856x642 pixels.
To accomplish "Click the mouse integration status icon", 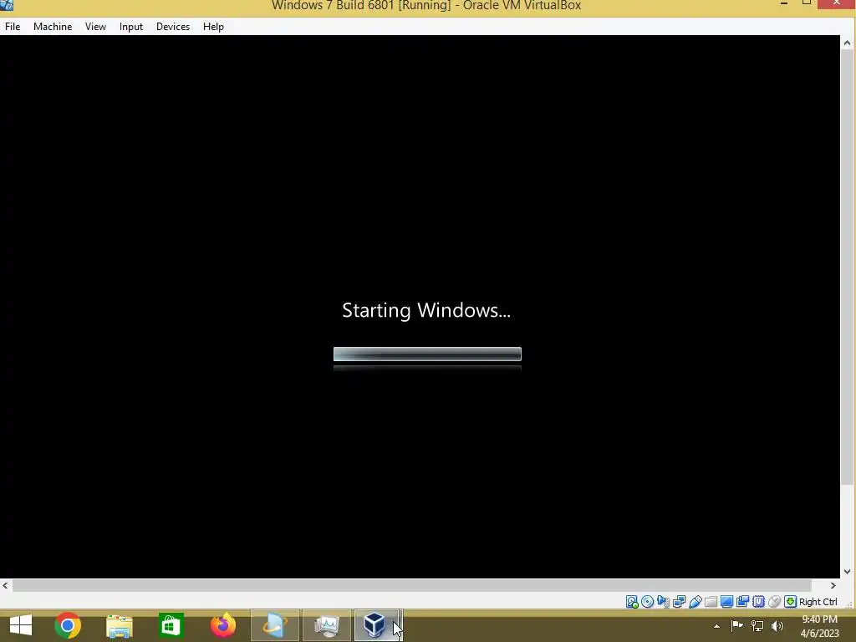I will click(774, 602).
